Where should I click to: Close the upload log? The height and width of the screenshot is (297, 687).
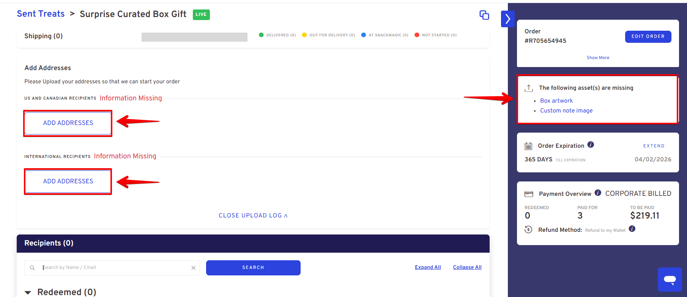(x=253, y=216)
